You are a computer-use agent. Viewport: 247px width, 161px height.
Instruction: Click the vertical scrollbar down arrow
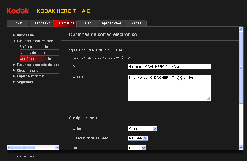[241, 148]
